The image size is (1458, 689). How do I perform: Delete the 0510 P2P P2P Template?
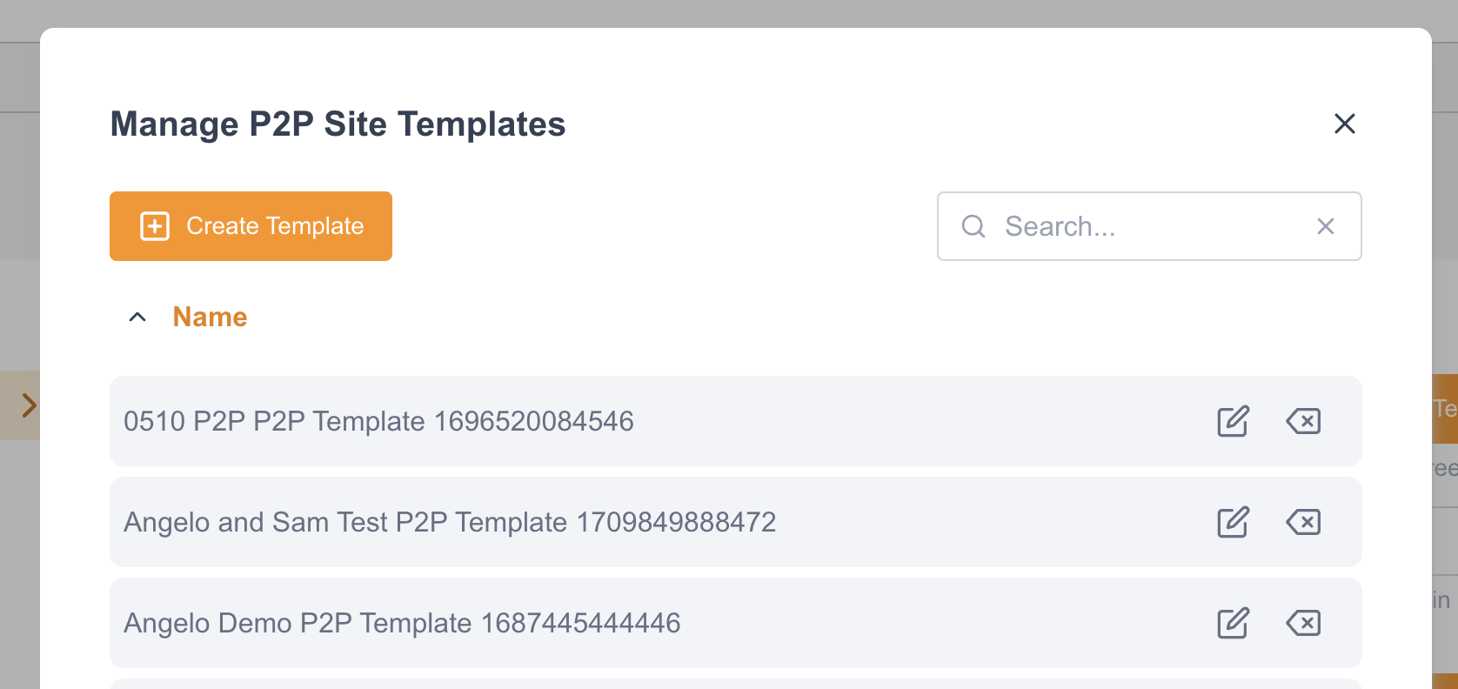(1303, 421)
